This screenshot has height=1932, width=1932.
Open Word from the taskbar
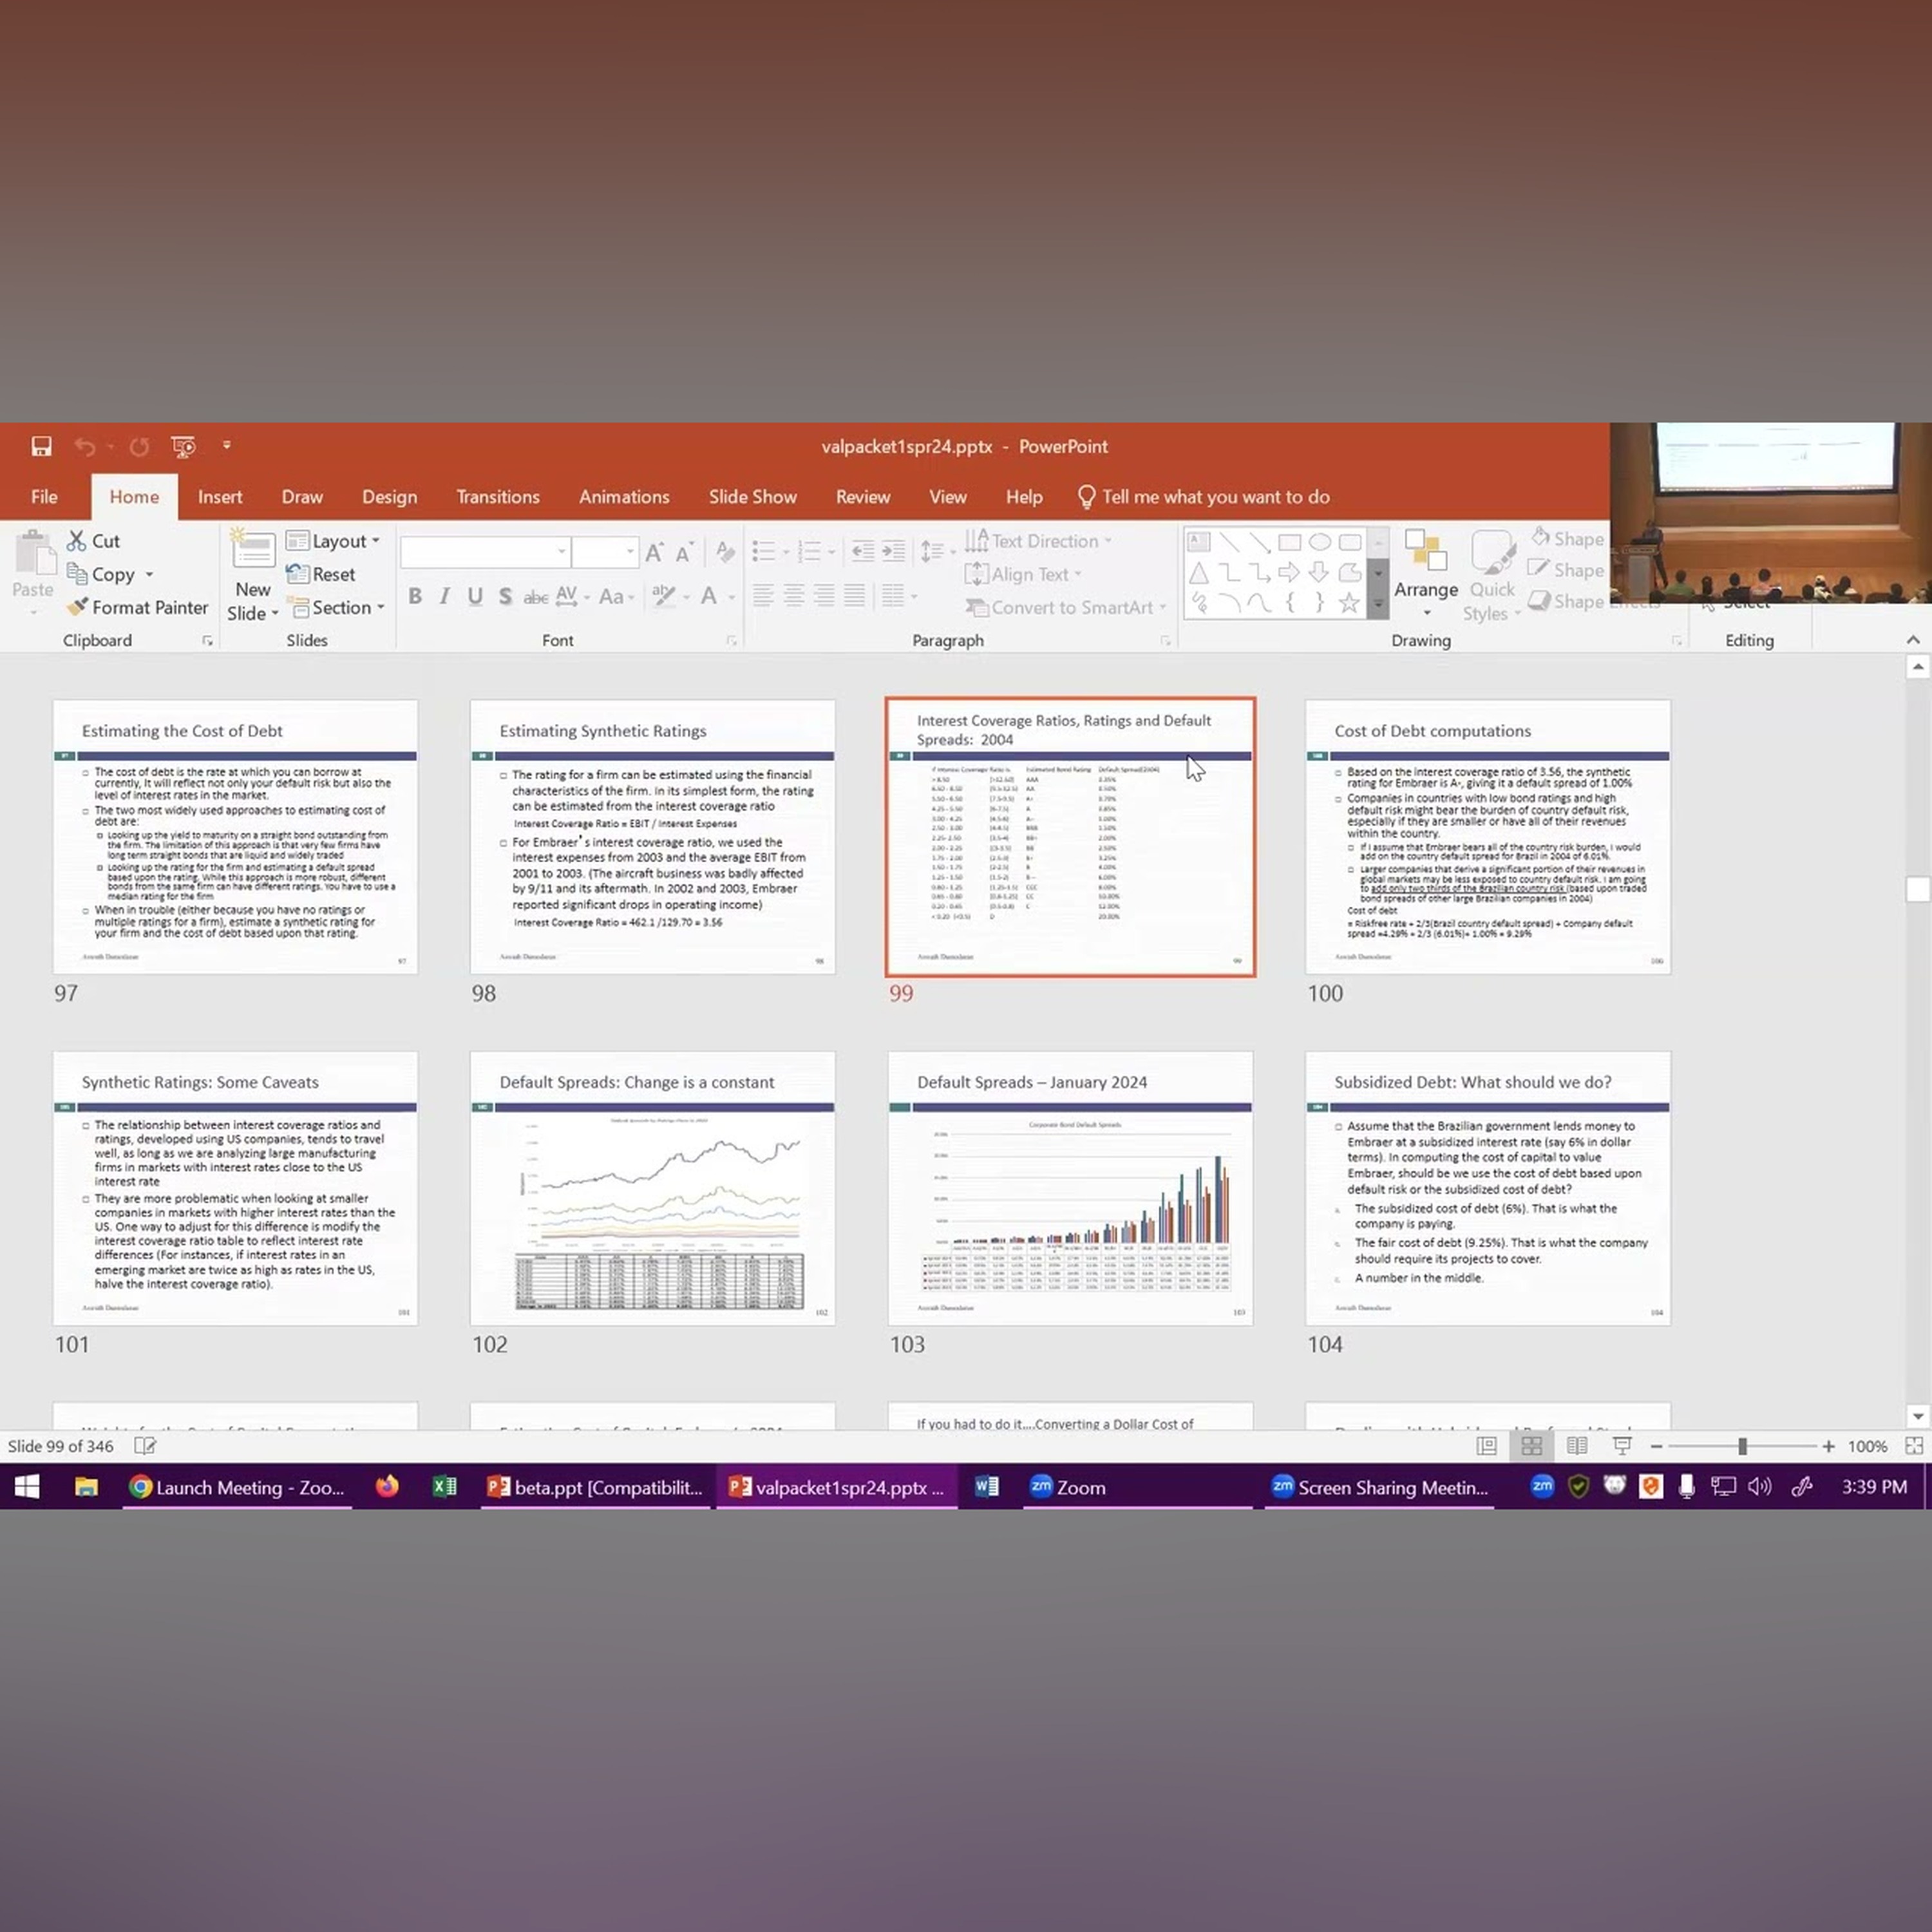click(987, 1487)
